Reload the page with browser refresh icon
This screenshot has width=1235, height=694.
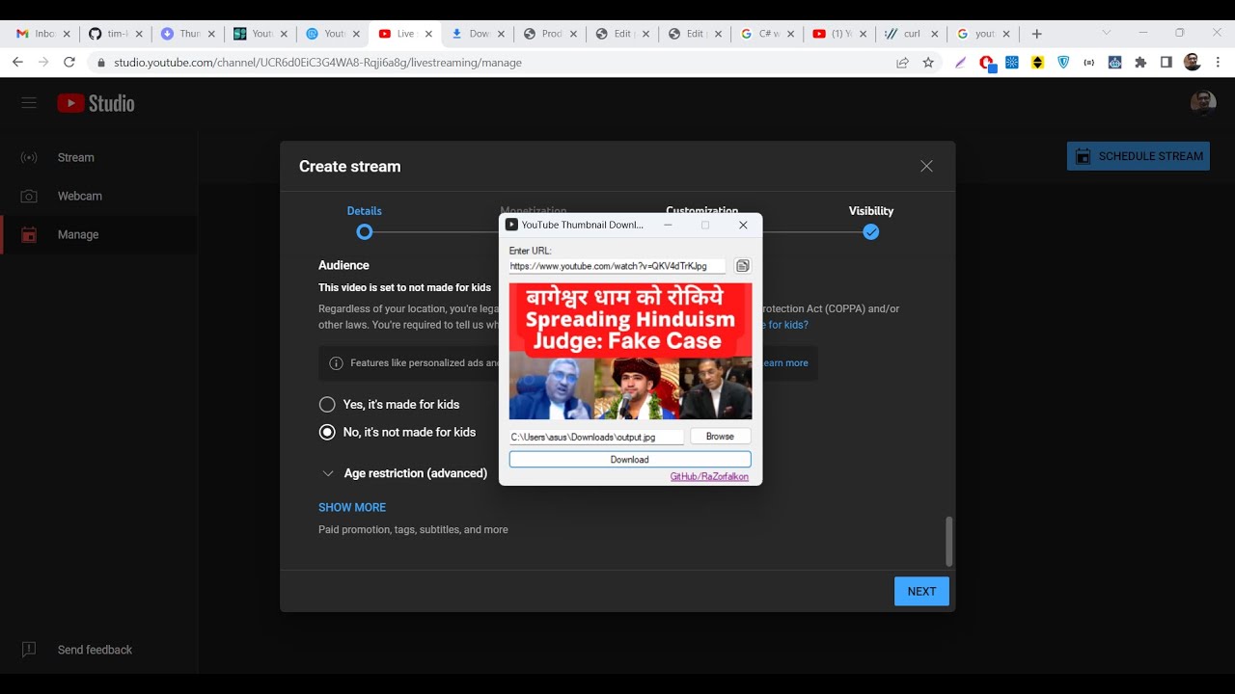(x=69, y=62)
